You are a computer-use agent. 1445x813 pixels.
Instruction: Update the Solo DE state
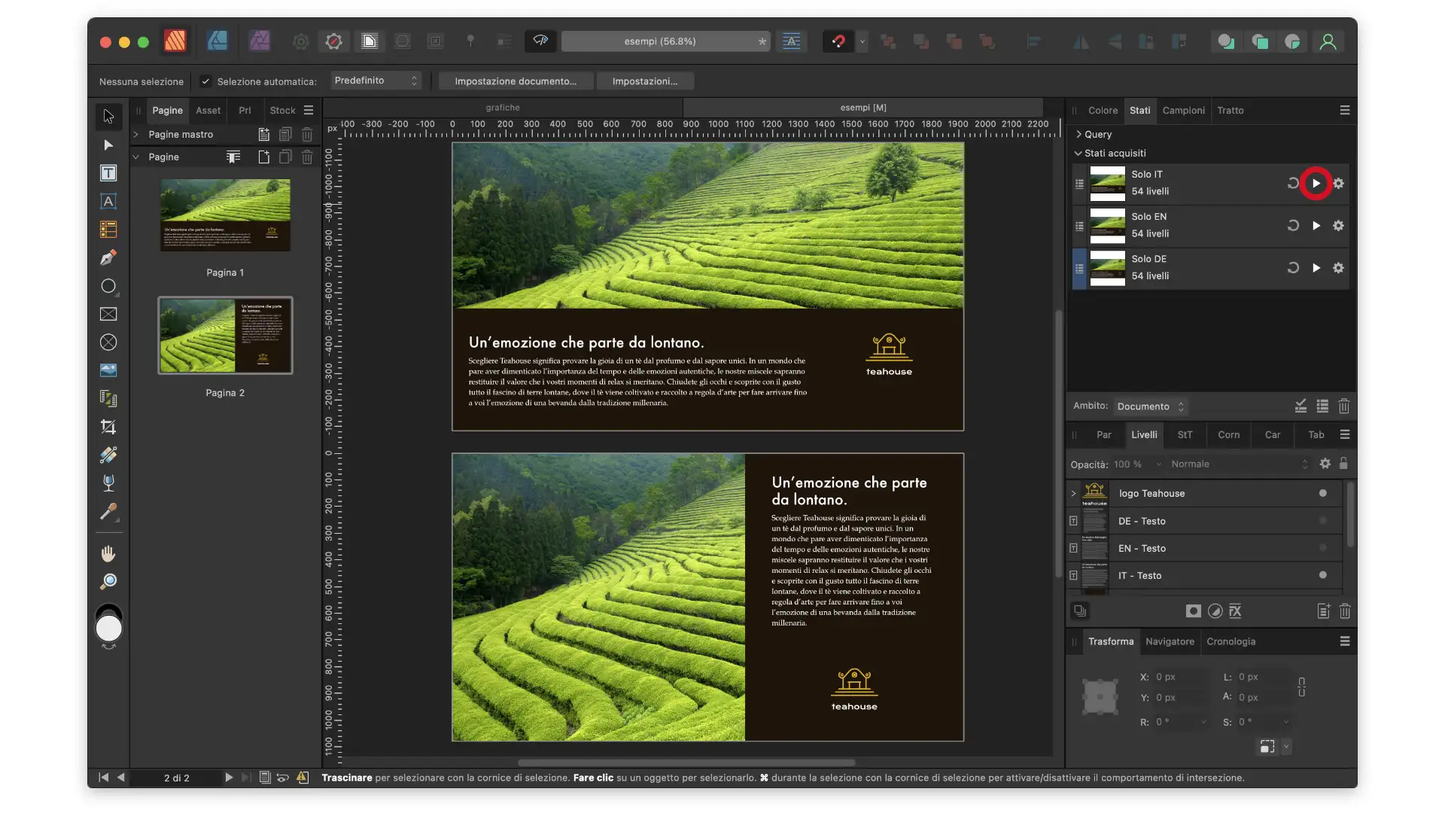pos(1293,268)
